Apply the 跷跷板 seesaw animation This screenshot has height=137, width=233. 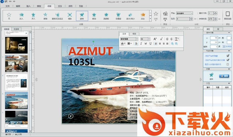(106, 16)
